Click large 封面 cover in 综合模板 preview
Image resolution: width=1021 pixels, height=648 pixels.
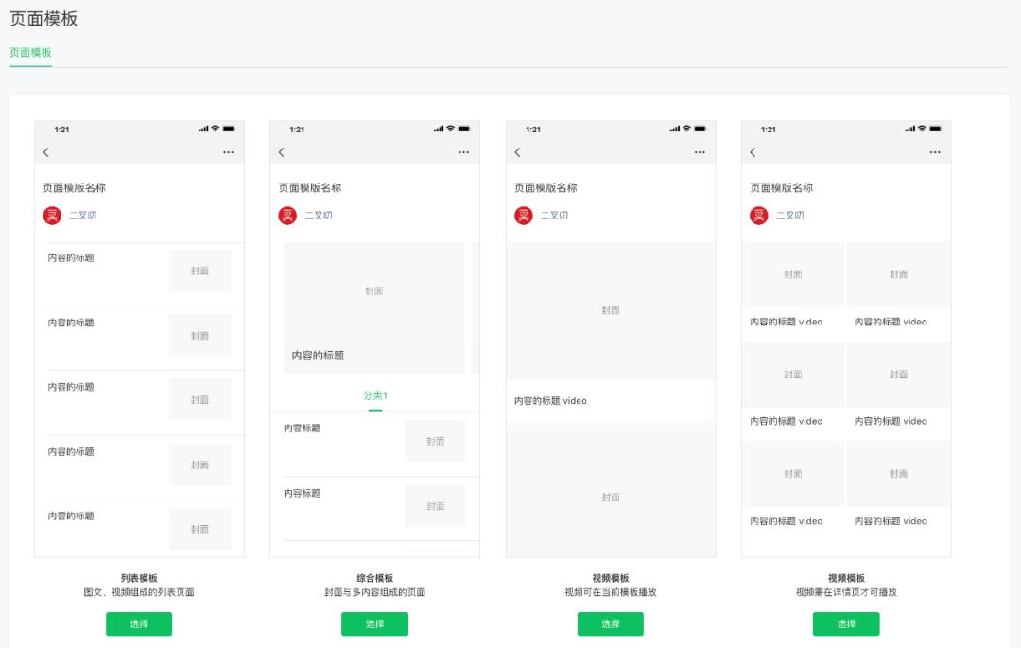[x=373, y=290]
